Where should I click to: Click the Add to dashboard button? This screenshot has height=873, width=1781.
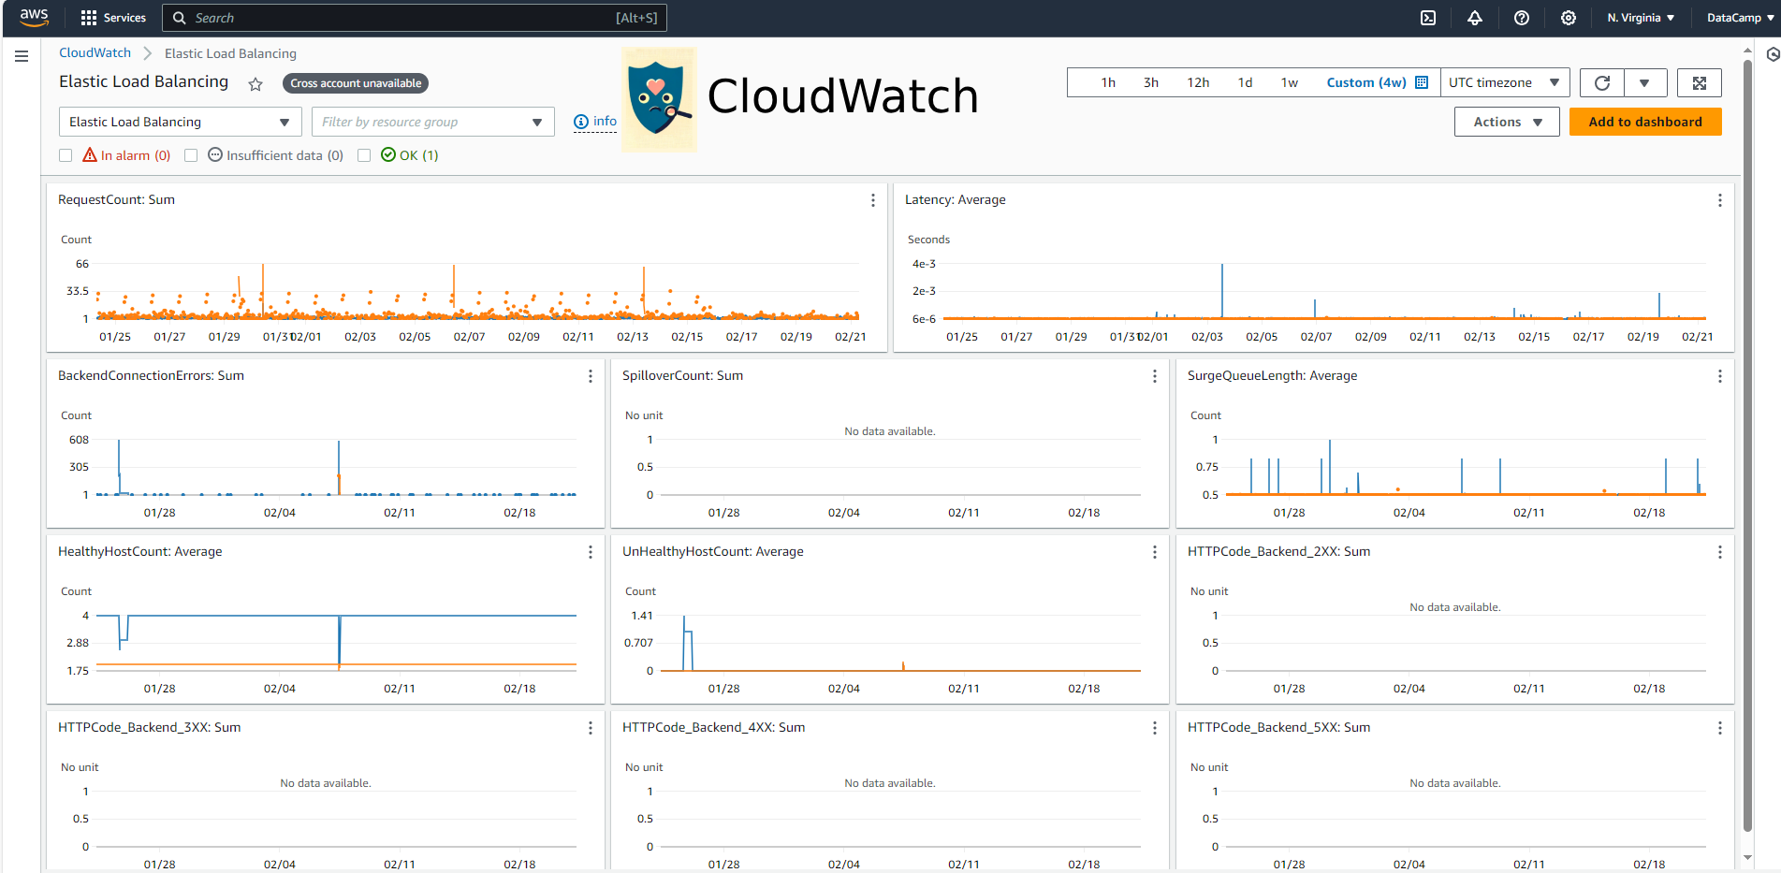tap(1645, 122)
